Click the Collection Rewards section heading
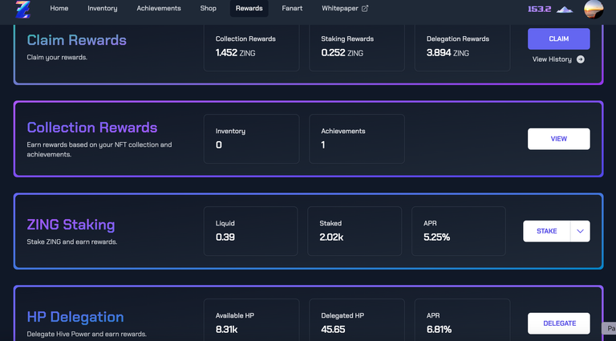Viewport: 616px width, 341px height. coord(92,128)
